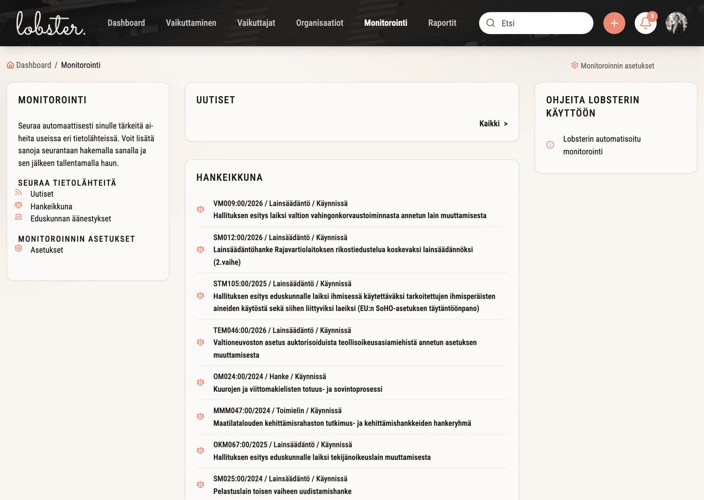Open Pelastuslain toisen vaiheen uudistamishanke

282,491
